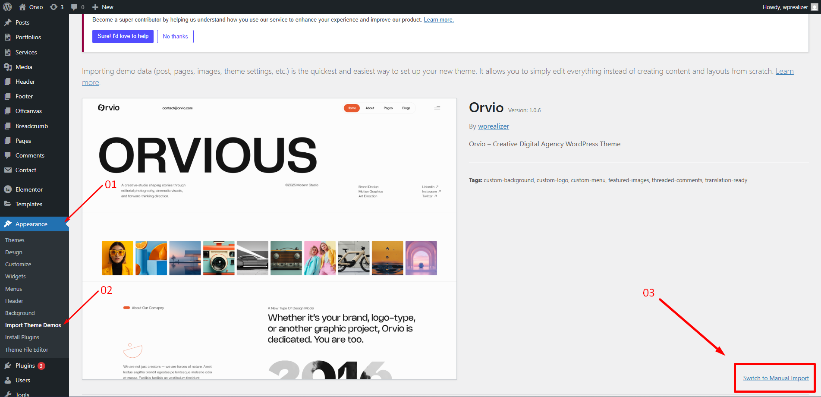Open the Background submenu item
Viewport: 821px width, 397px height.
click(20, 313)
